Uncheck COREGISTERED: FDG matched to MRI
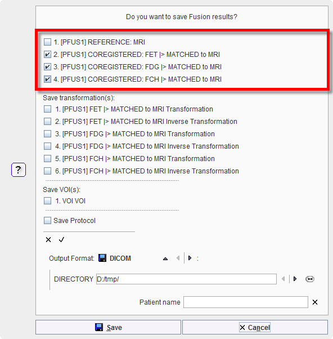 pyautogui.click(x=47, y=67)
